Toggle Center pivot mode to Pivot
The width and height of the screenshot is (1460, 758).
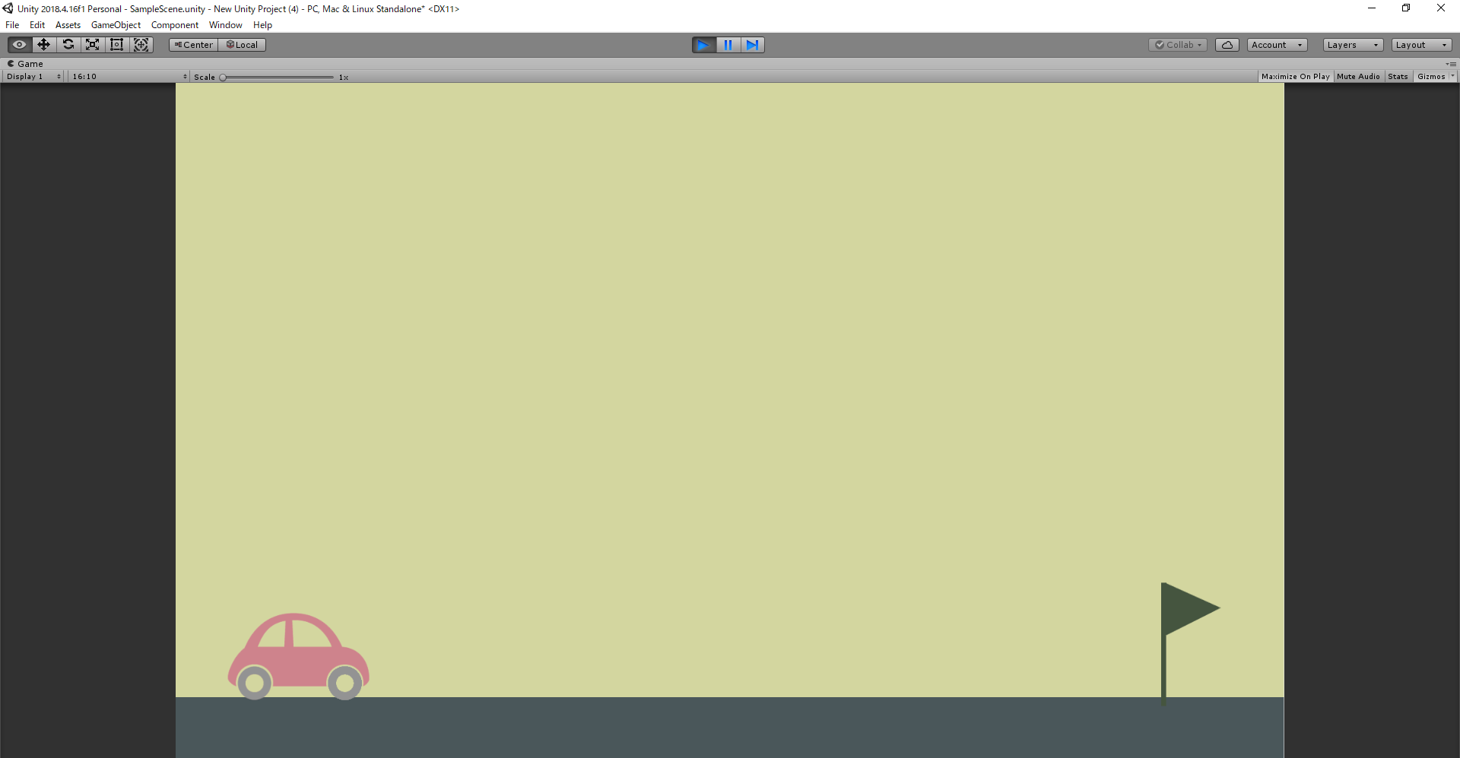point(192,45)
